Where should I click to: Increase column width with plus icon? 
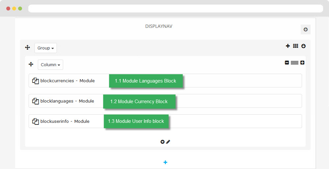point(302,63)
